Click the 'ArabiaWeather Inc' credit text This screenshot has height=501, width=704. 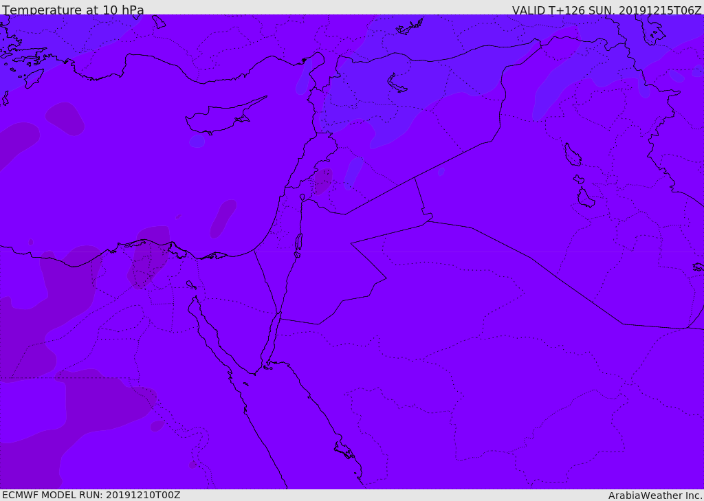point(654,496)
